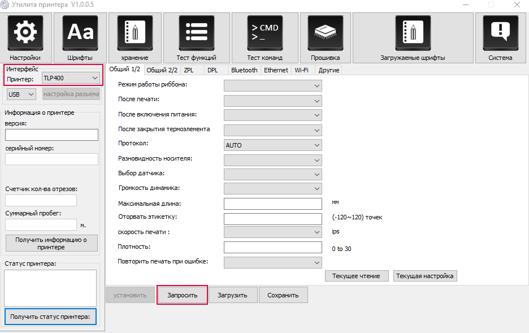This screenshot has width=529, height=333.
Task: Open the Wi-Fi tab
Action: [x=301, y=70]
